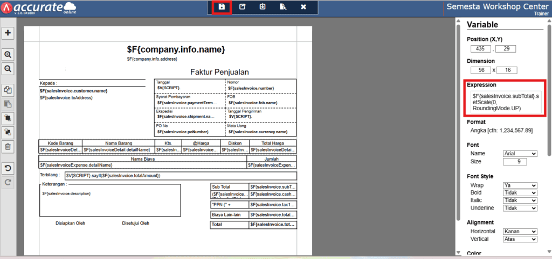Click the Expression text box

click(506, 102)
